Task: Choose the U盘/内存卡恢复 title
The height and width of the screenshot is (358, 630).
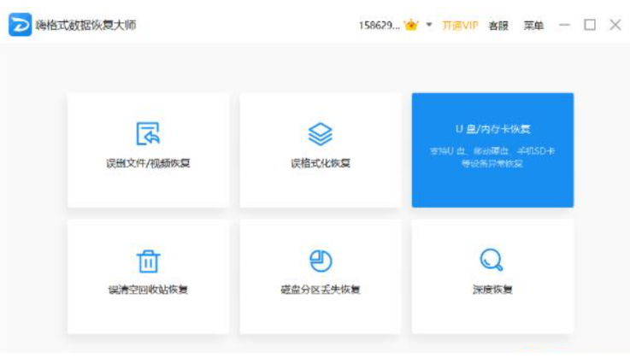Action: pos(492,129)
